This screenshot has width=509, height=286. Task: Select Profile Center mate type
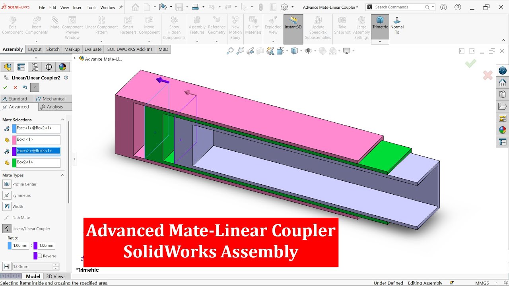pos(7,184)
